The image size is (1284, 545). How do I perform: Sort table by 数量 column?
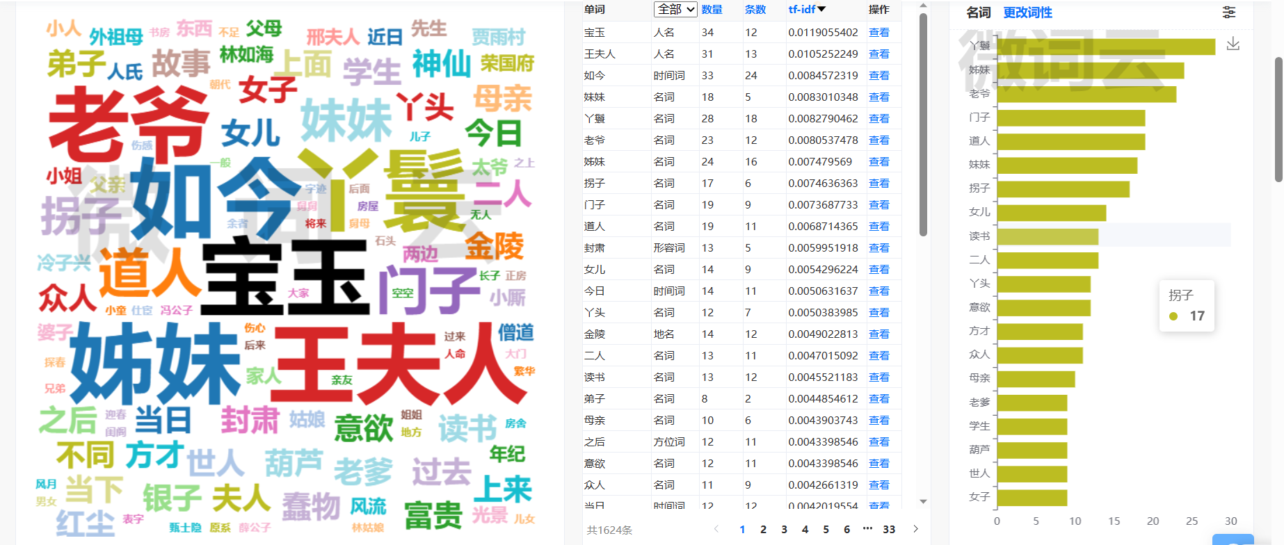click(712, 9)
